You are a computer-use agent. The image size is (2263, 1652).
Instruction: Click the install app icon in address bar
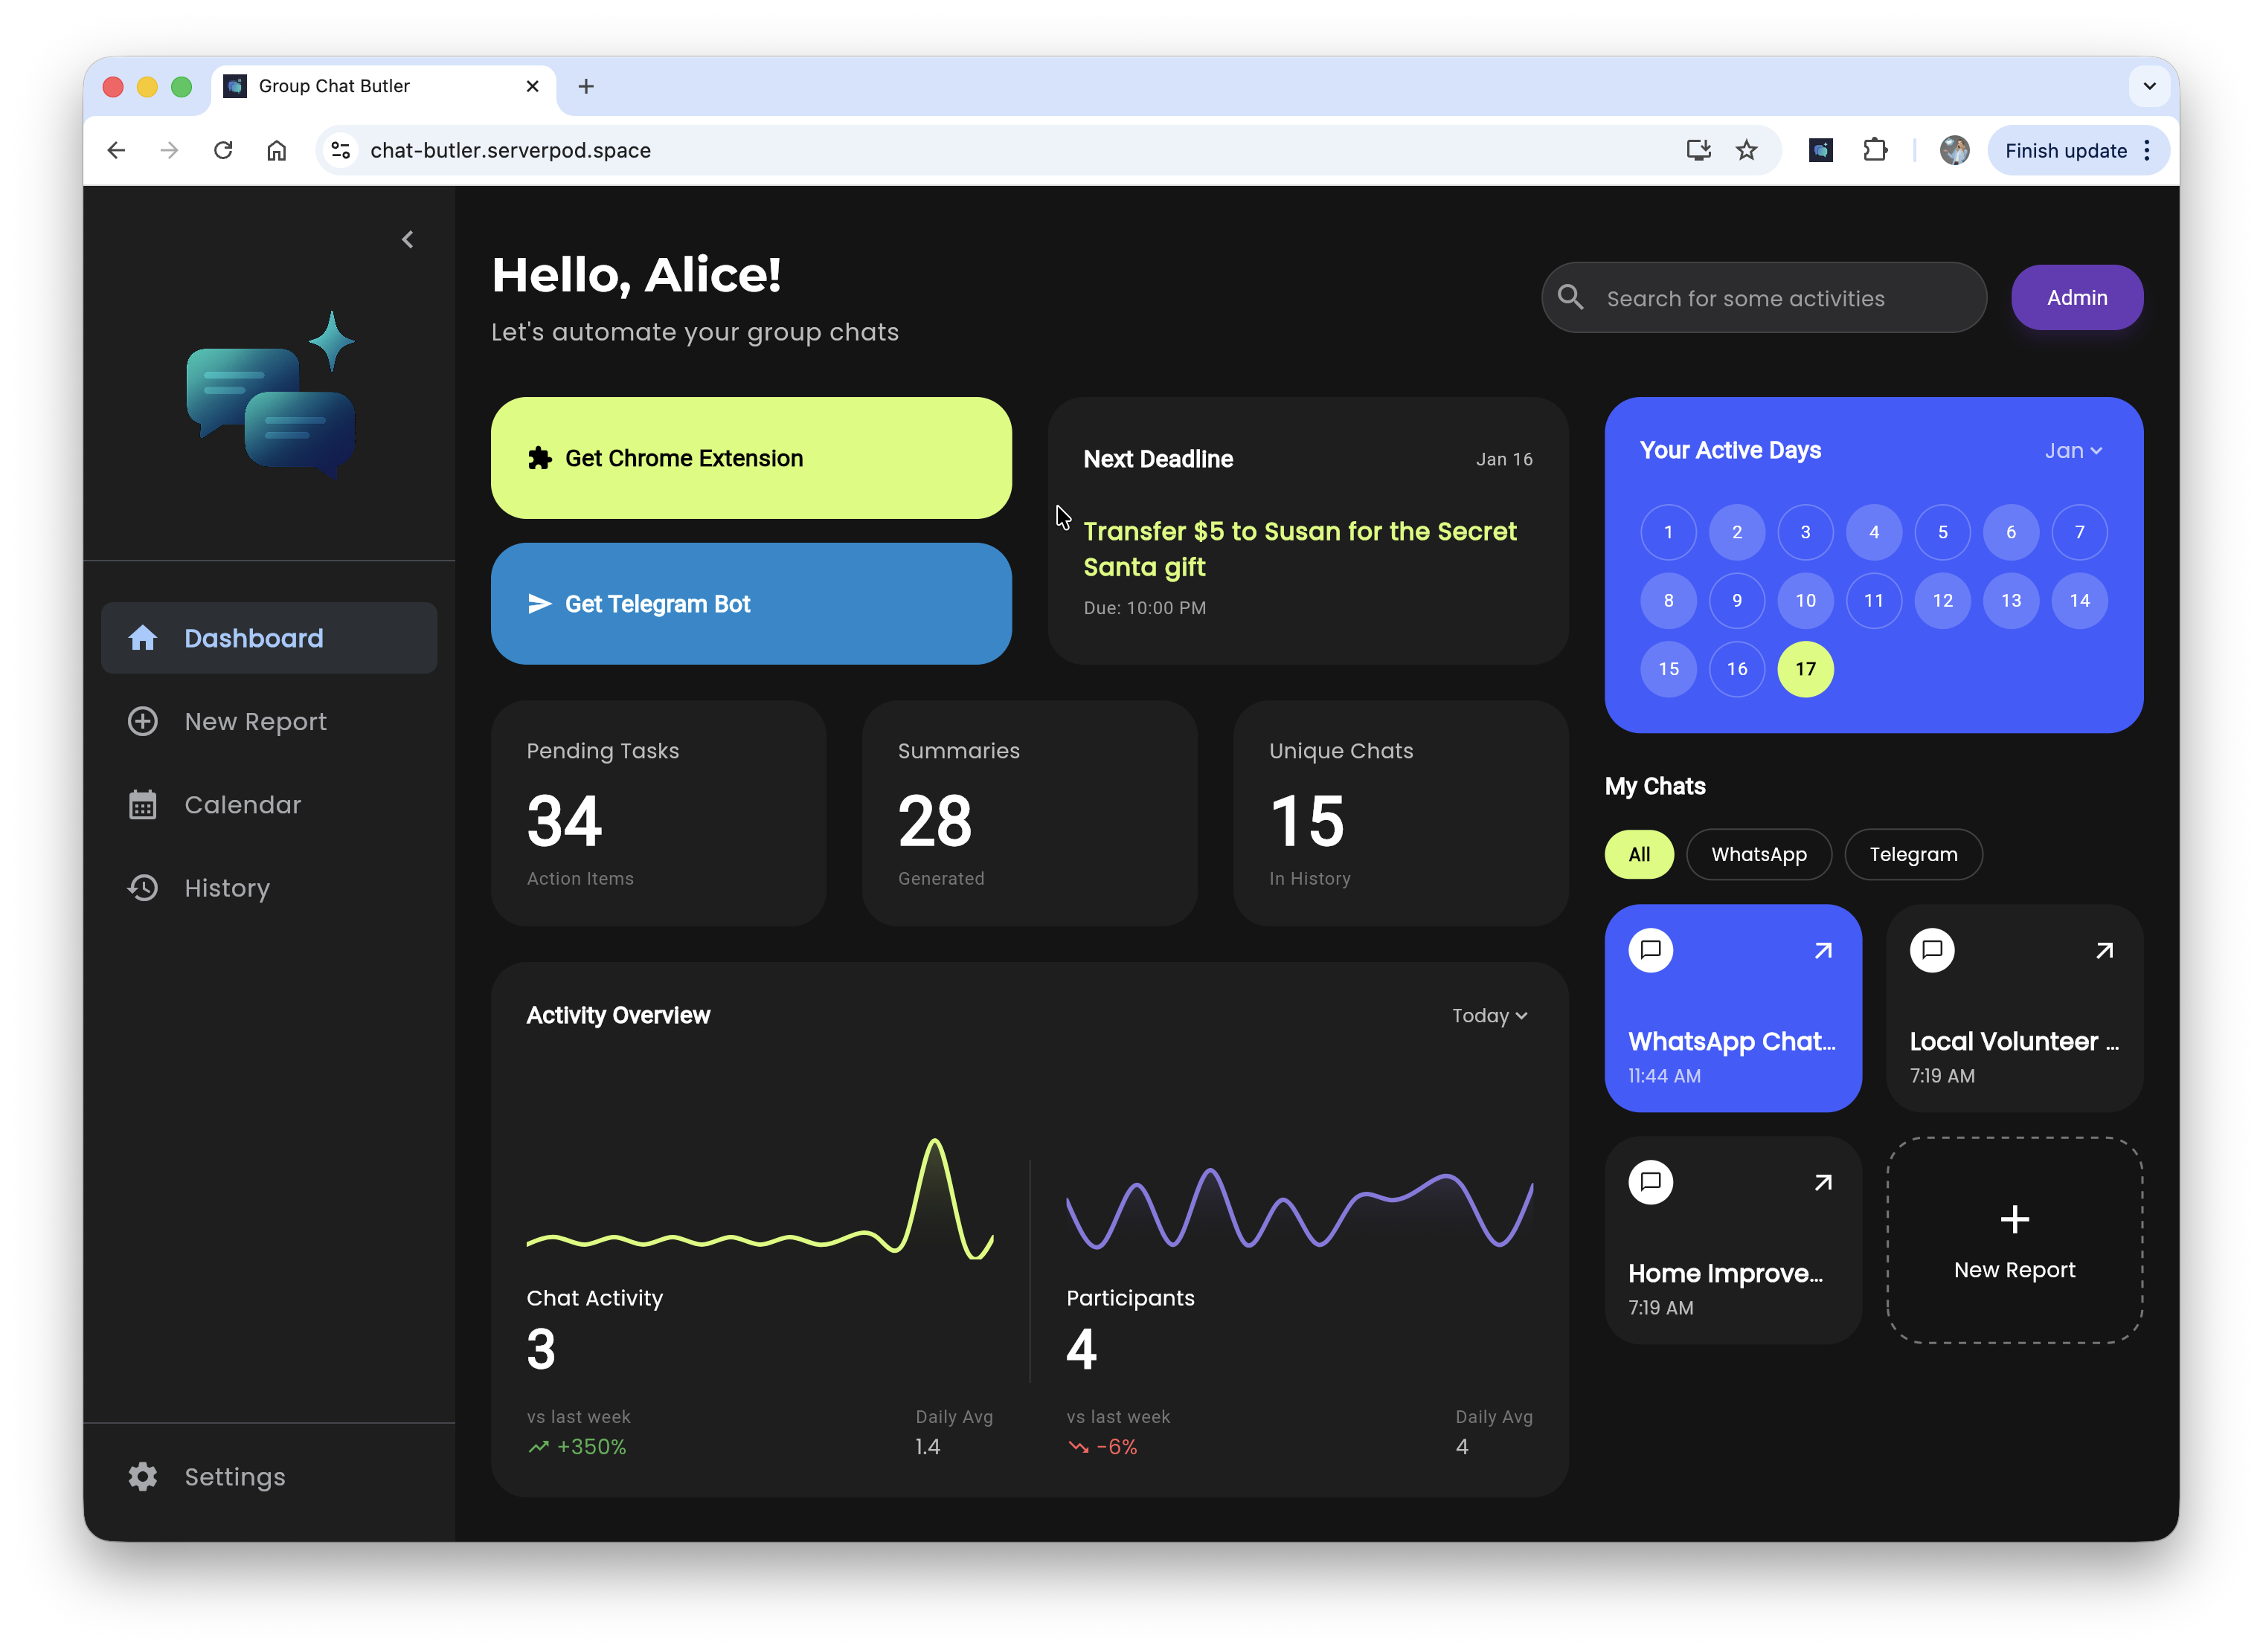tap(1698, 150)
